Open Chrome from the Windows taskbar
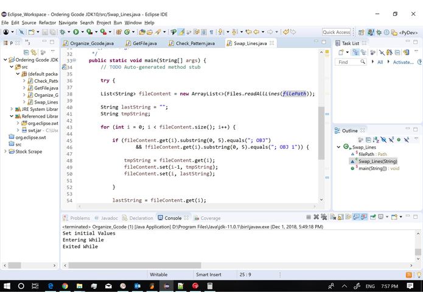This screenshot has width=423, height=301. pyautogui.click(x=65, y=286)
